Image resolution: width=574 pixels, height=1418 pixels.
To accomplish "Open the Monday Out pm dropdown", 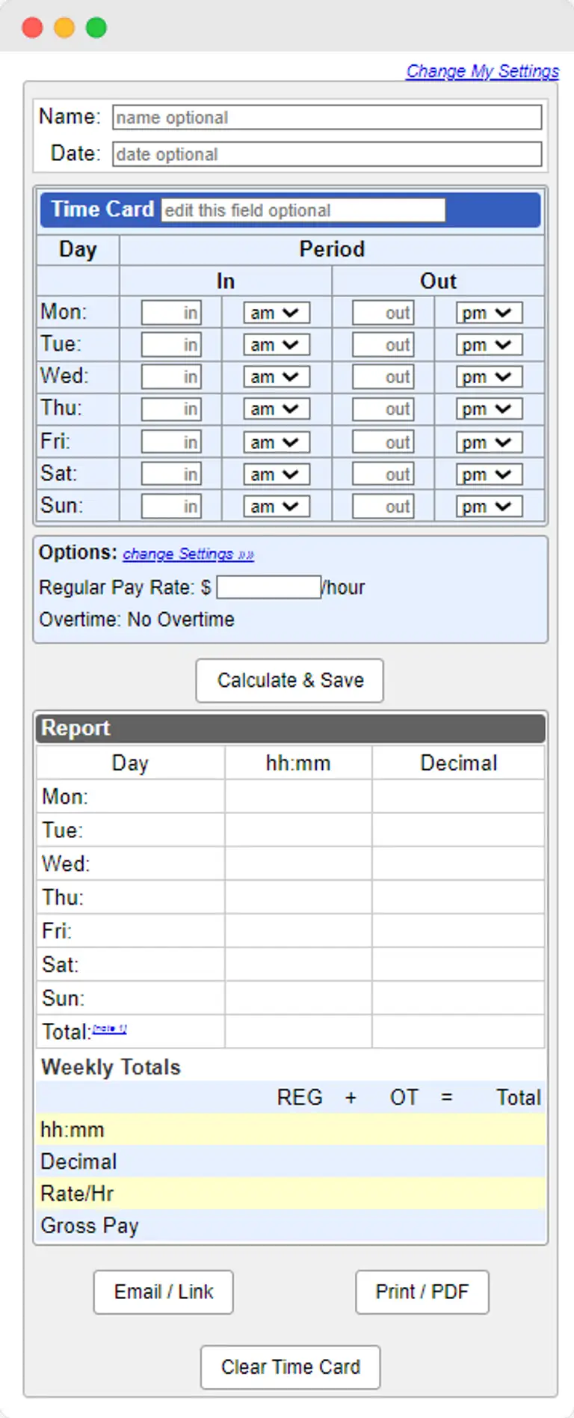I will pyautogui.click(x=488, y=312).
